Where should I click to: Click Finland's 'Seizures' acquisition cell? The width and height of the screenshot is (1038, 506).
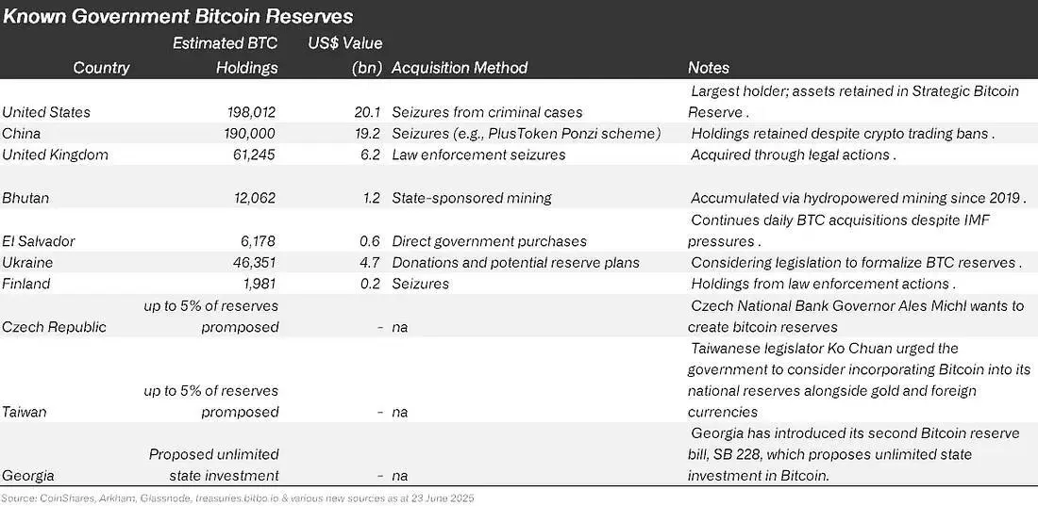[420, 284]
